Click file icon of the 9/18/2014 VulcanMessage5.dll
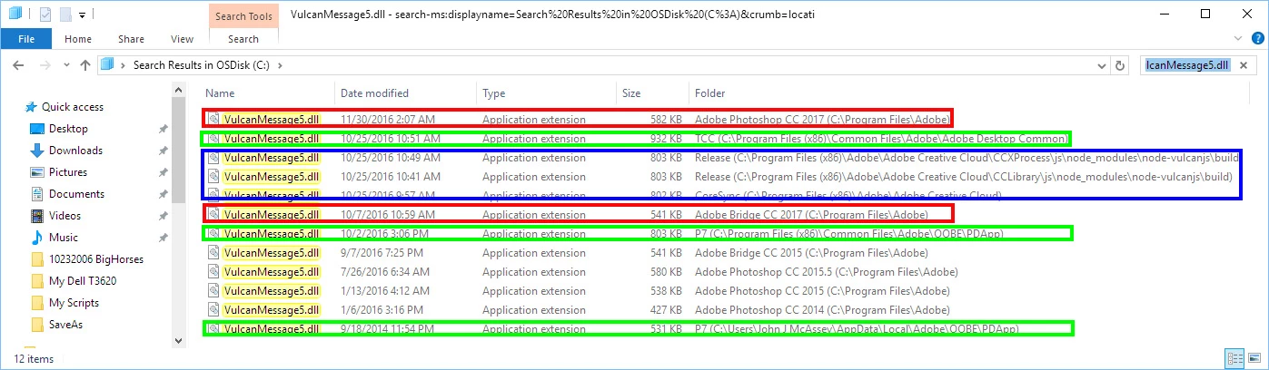This screenshot has height=370, width=1269. 213,329
